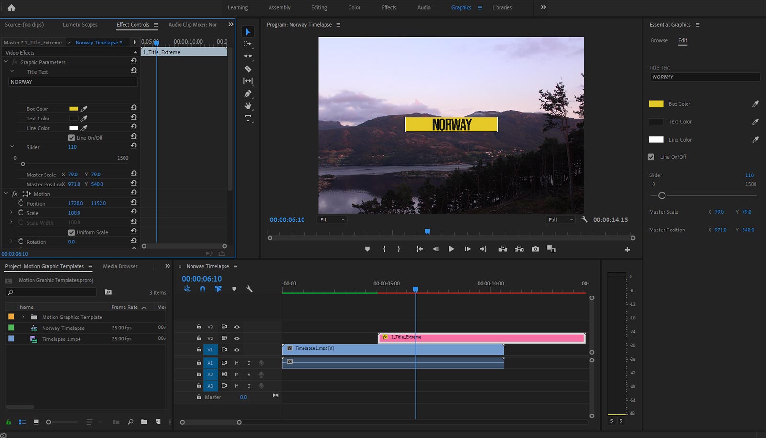
Task: Use Box Color eyedropper in Essential Graphics
Action: pos(755,104)
